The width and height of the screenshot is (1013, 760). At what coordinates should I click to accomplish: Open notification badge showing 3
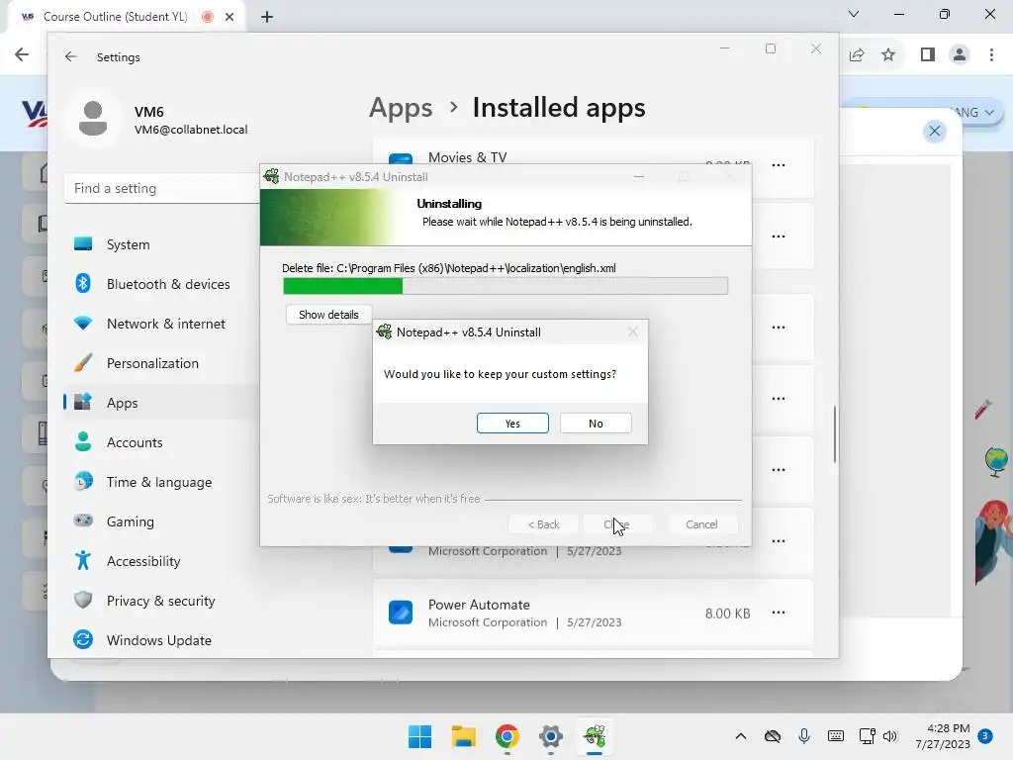pyautogui.click(x=985, y=735)
